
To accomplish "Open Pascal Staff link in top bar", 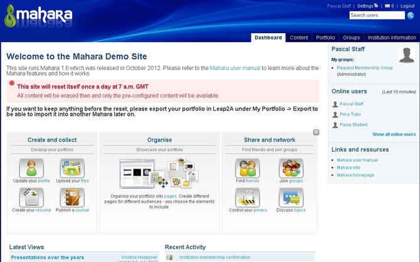I will (339, 6).
